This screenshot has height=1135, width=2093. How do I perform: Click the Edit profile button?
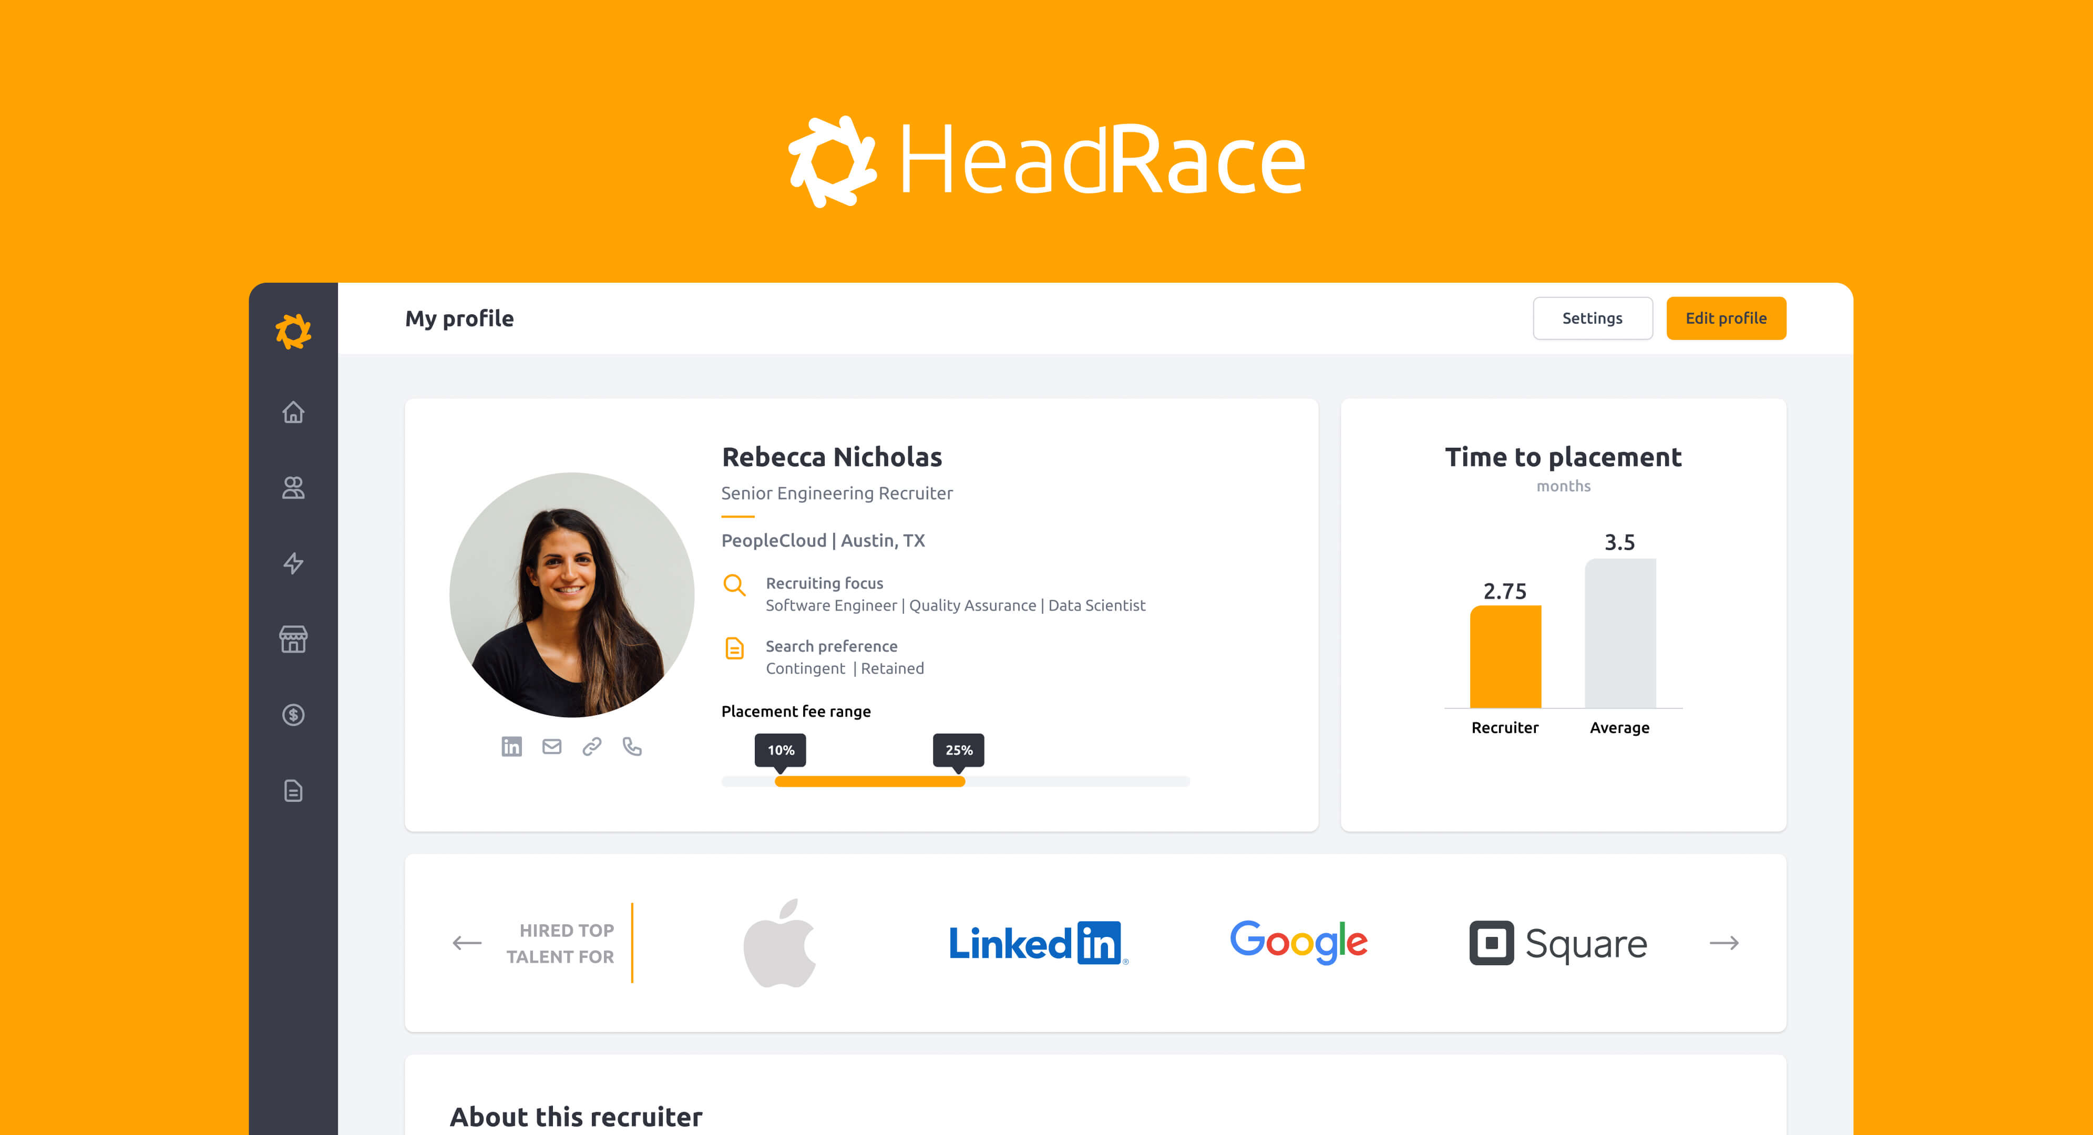tap(1726, 318)
